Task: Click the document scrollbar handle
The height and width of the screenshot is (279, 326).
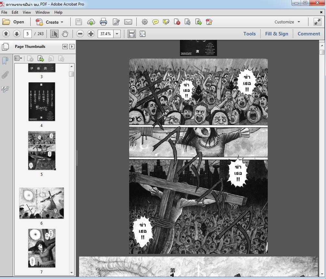Action: pyautogui.click(x=322, y=52)
